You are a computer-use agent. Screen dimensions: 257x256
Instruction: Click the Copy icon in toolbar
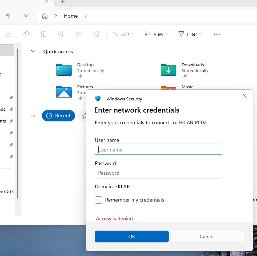coord(26,34)
